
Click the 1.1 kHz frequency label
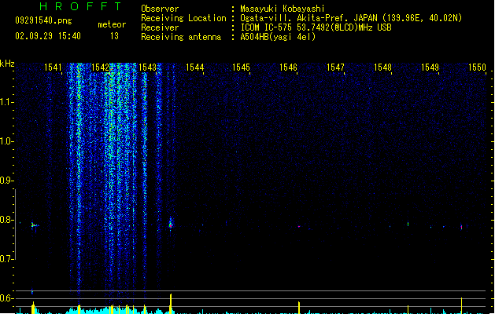click(6, 102)
